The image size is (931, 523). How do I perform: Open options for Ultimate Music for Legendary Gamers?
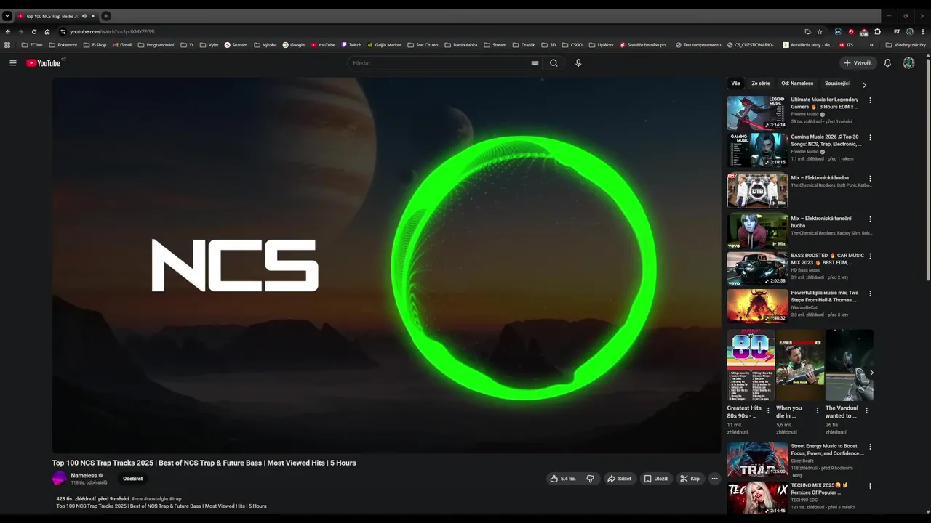pos(870,100)
